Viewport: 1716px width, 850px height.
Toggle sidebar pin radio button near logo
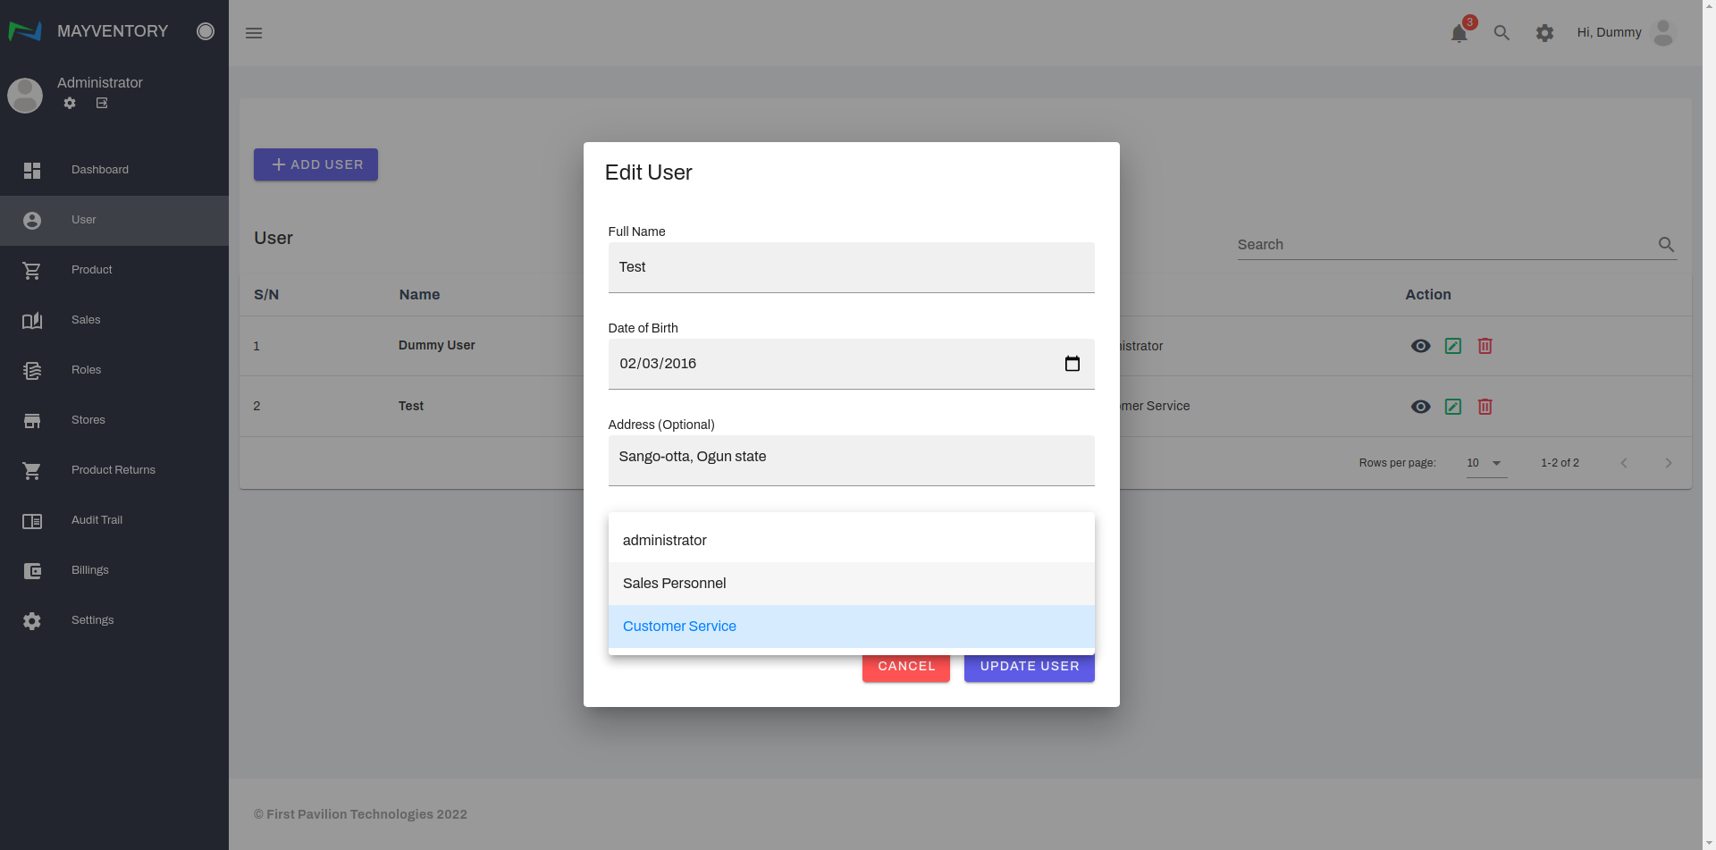pyautogui.click(x=206, y=31)
